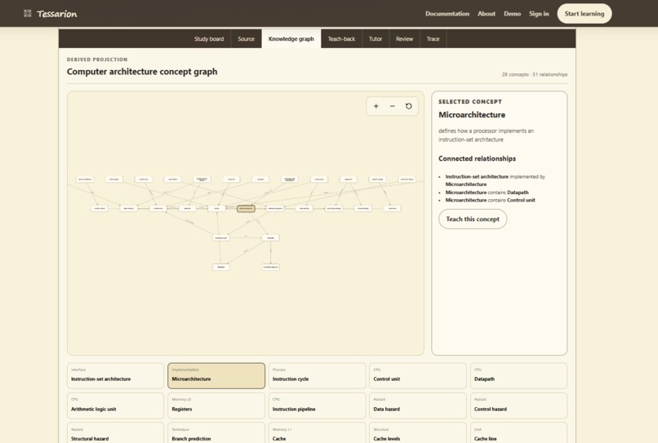This screenshot has height=443, width=658.
Task: Select the Arithmetic logic unit concept card
Action: tap(115, 405)
